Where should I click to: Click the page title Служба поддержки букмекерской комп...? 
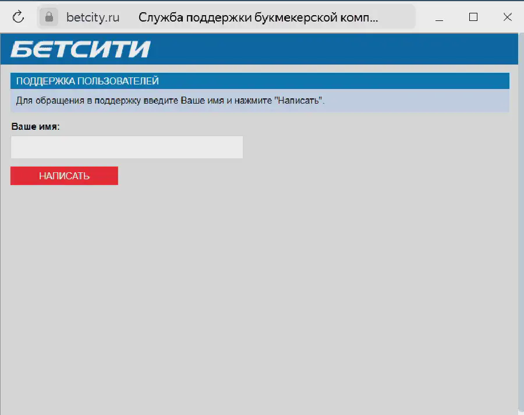[259, 17]
